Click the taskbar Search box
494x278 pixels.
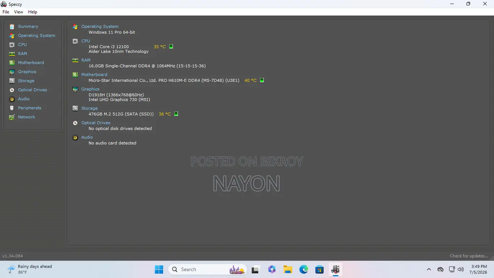click(208, 269)
